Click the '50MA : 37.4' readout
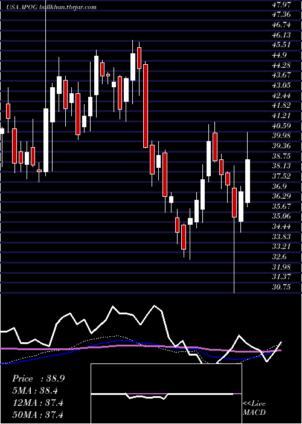This screenshot has width=302, height=424. click(x=37, y=415)
